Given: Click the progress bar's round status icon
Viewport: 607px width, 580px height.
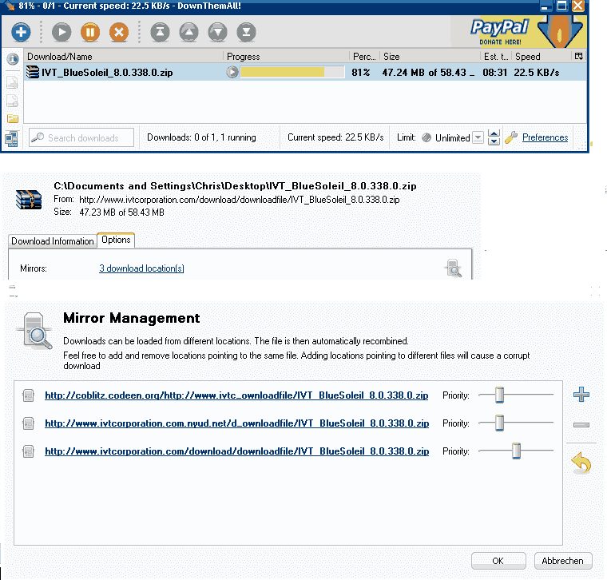Looking at the screenshot, I should [x=232, y=72].
